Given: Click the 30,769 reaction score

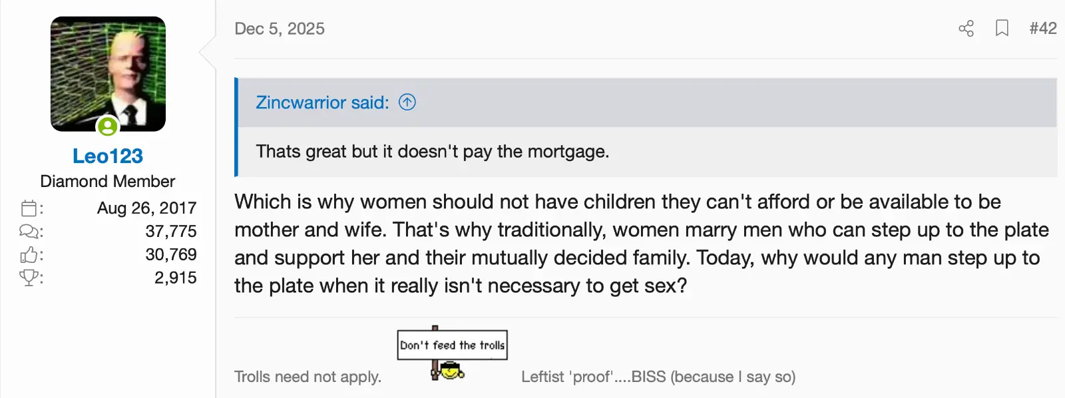Looking at the screenshot, I should click(171, 254).
